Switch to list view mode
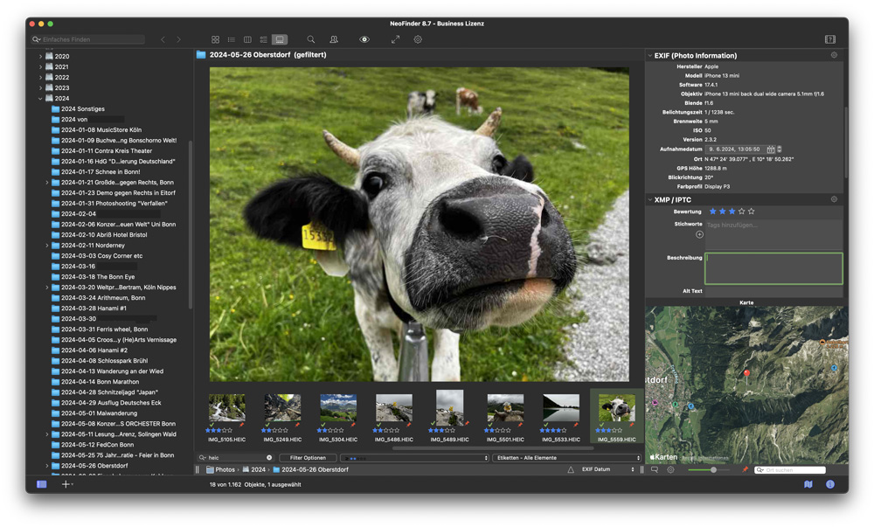The height and width of the screenshot is (527, 874). (x=231, y=39)
